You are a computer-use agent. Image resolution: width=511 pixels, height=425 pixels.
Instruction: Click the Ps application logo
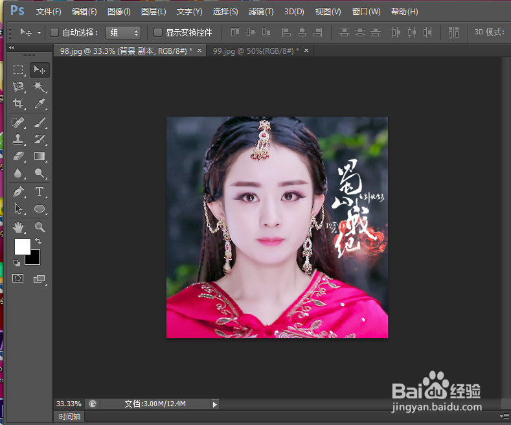tap(17, 11)
